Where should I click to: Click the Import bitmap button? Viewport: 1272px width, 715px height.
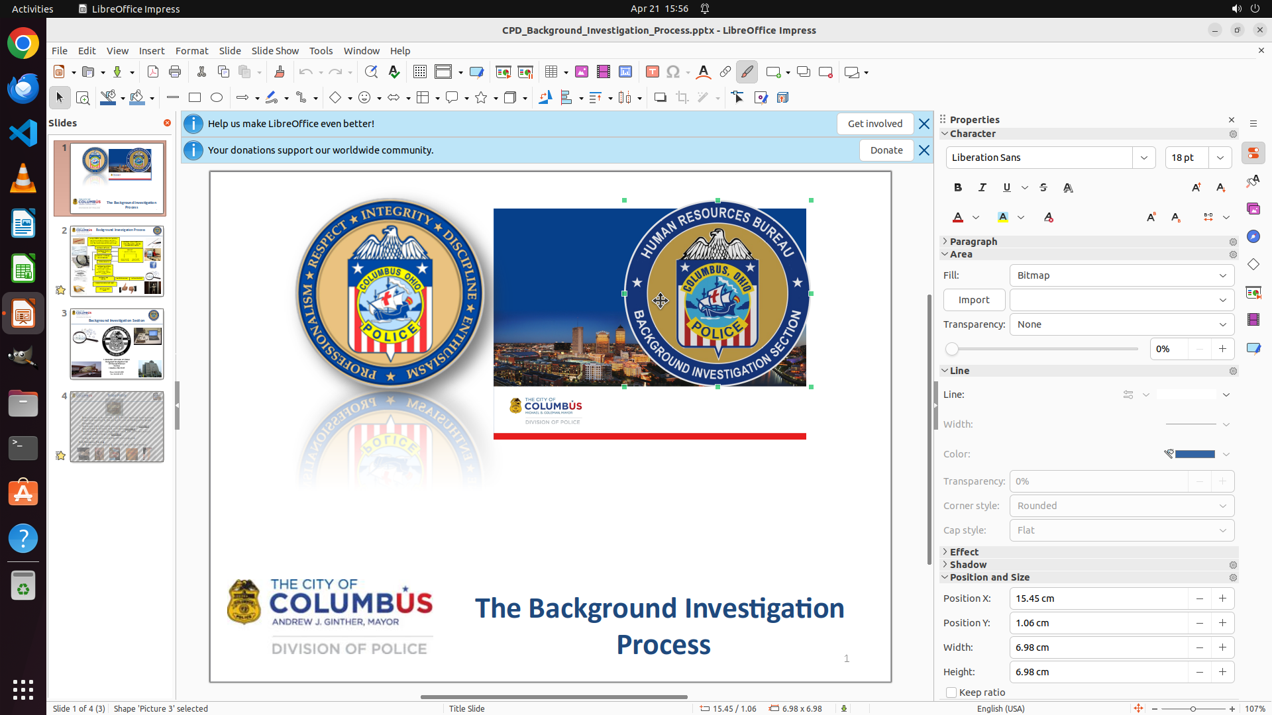(x=974, y=300)
